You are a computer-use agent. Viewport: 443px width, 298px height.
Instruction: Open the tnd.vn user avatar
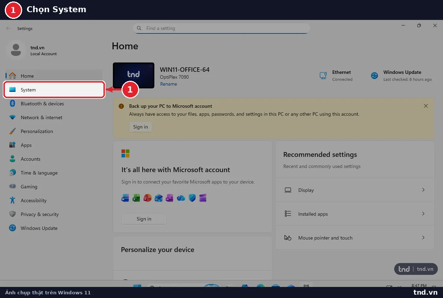[16, 50]
